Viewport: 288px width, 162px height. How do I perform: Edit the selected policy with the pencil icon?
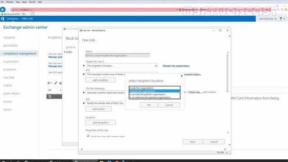coord(56,83)
